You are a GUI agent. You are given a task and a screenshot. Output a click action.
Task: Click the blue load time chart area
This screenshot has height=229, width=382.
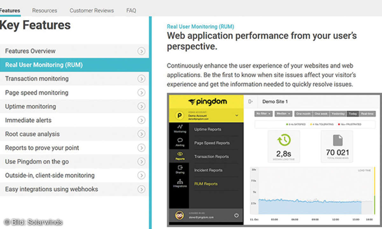pos(310,207)
